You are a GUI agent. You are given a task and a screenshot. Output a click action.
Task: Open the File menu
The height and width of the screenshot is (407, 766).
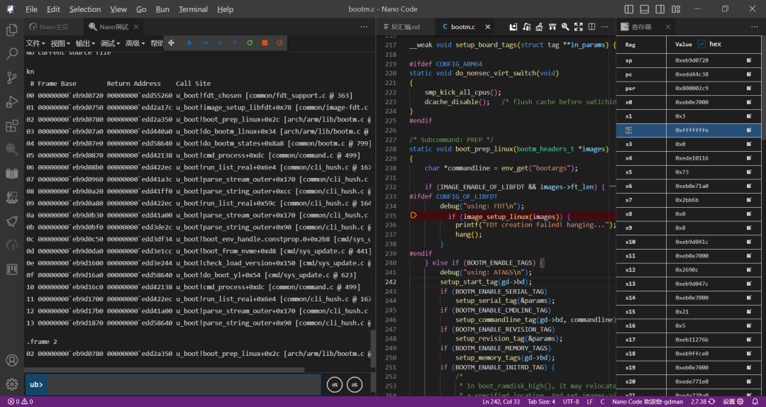[31, 9]
